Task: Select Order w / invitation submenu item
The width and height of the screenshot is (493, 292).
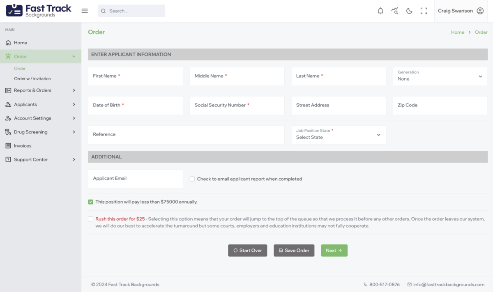Action: 32,78
